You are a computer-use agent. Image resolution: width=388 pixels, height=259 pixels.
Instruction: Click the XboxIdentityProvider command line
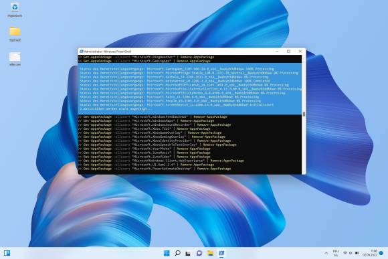tap(155, 141)
